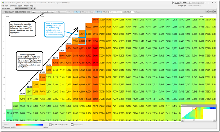Click the Explorer zoom-in plus button
The width and height of the screenshot is (220, 132).
[x=215, y=120]
